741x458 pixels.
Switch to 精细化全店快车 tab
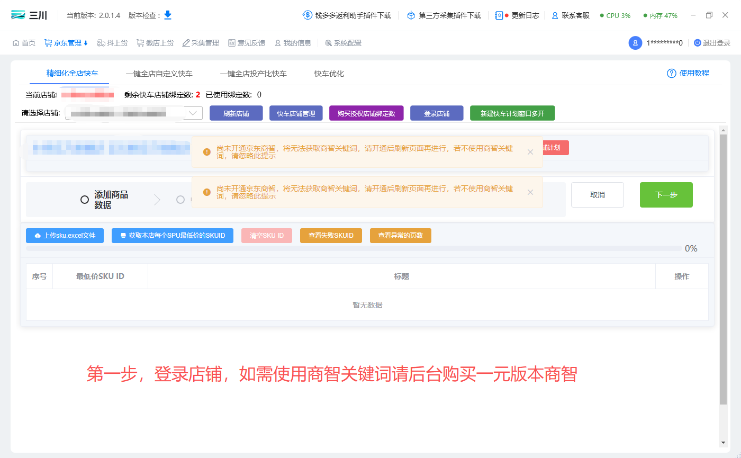[x=73, y=73]
